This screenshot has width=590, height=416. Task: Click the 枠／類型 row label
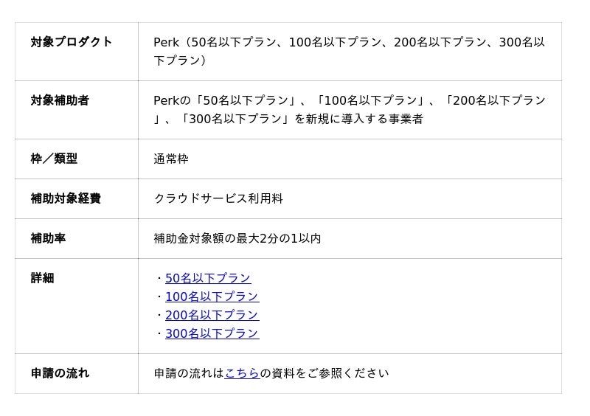[54, 159]
